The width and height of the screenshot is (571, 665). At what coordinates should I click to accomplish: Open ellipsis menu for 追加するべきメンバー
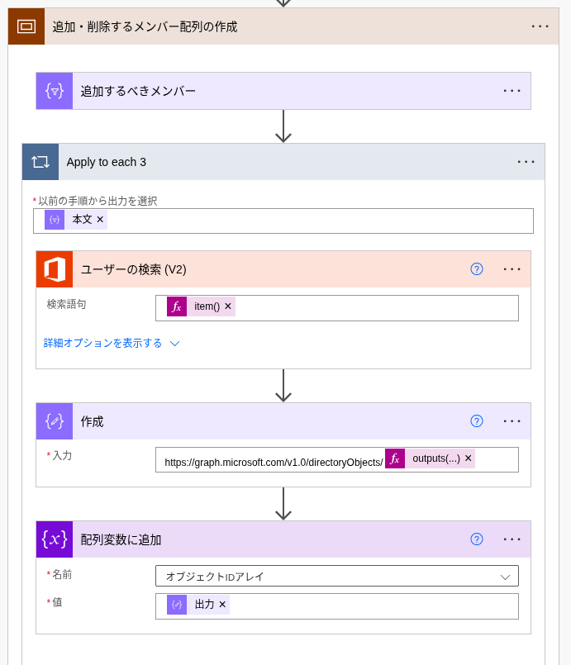coord(512,91)
